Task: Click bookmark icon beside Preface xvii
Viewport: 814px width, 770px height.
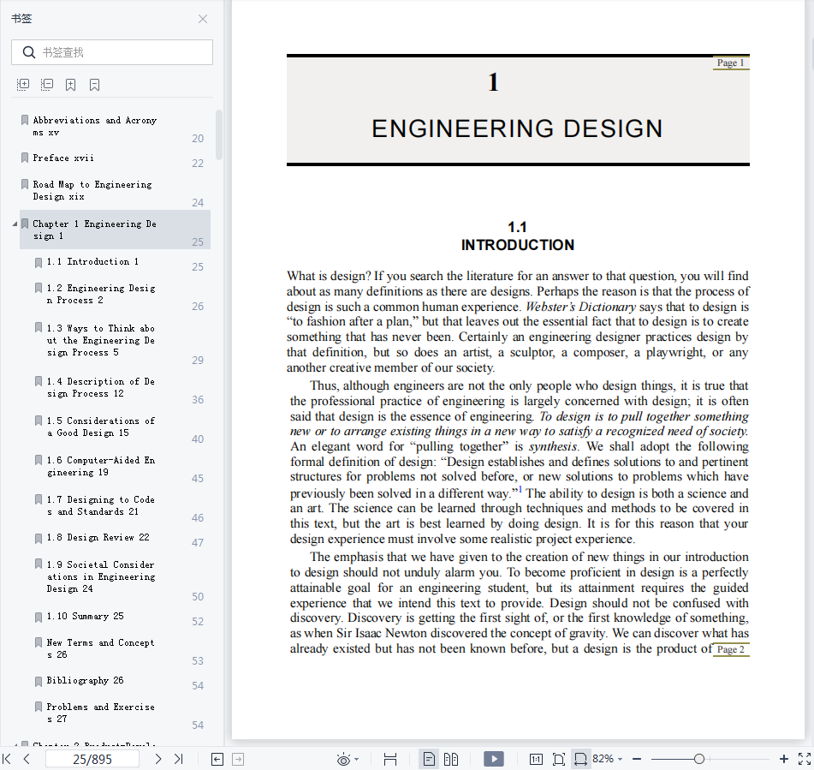Action: (x=25, y=158)
